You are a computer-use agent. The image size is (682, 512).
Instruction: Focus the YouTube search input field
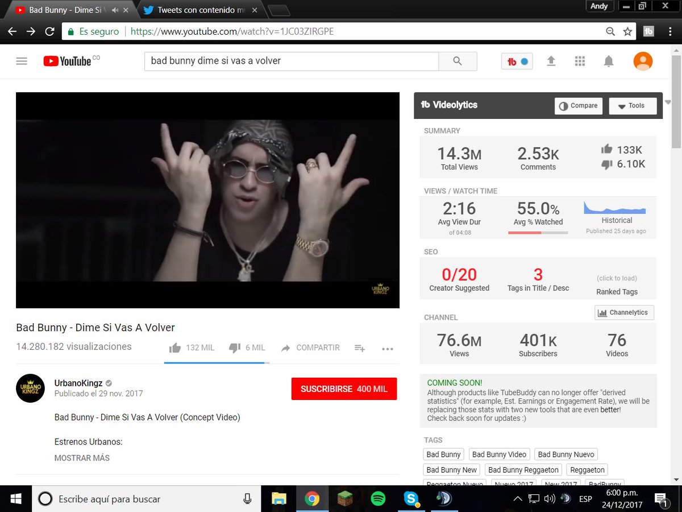tap(292, 61)
